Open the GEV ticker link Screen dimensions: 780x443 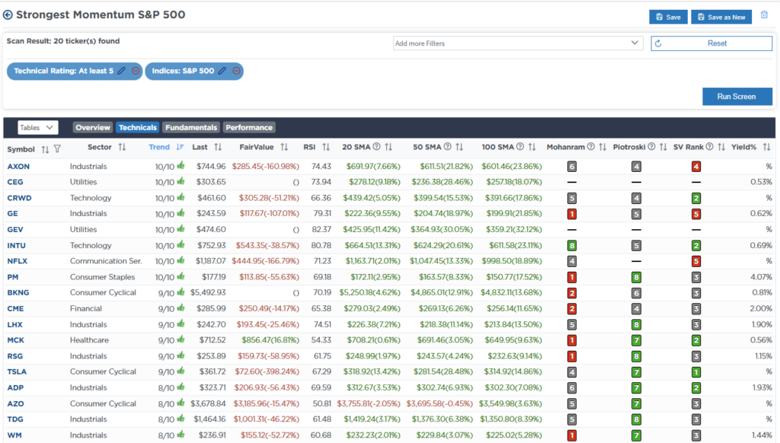click(x=15, y=230)
